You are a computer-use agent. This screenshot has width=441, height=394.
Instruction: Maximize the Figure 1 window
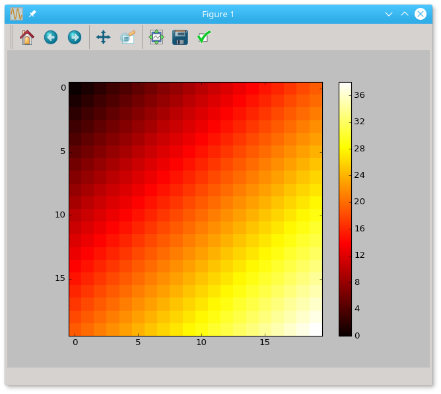click(x=405, y=14)
